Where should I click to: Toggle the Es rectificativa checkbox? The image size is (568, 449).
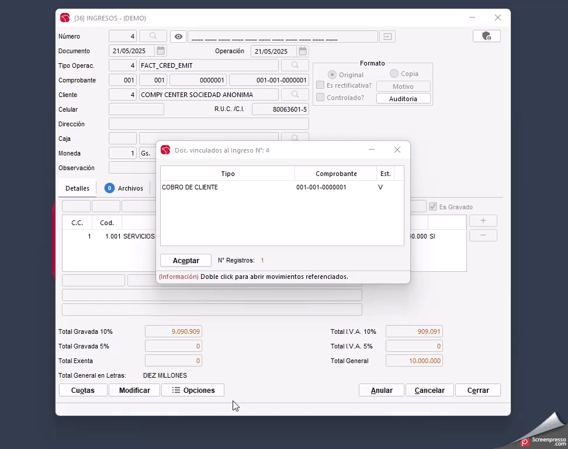click(x=320, y=85)
